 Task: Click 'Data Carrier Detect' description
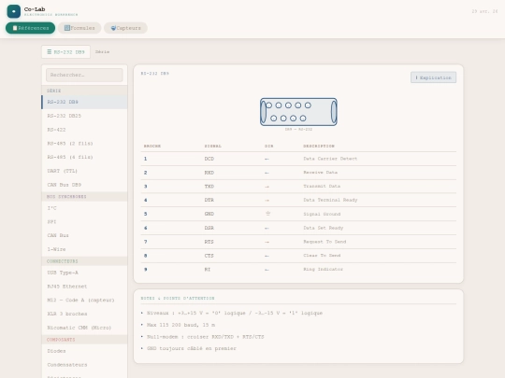pyautogui.click(x=330, y=159)
